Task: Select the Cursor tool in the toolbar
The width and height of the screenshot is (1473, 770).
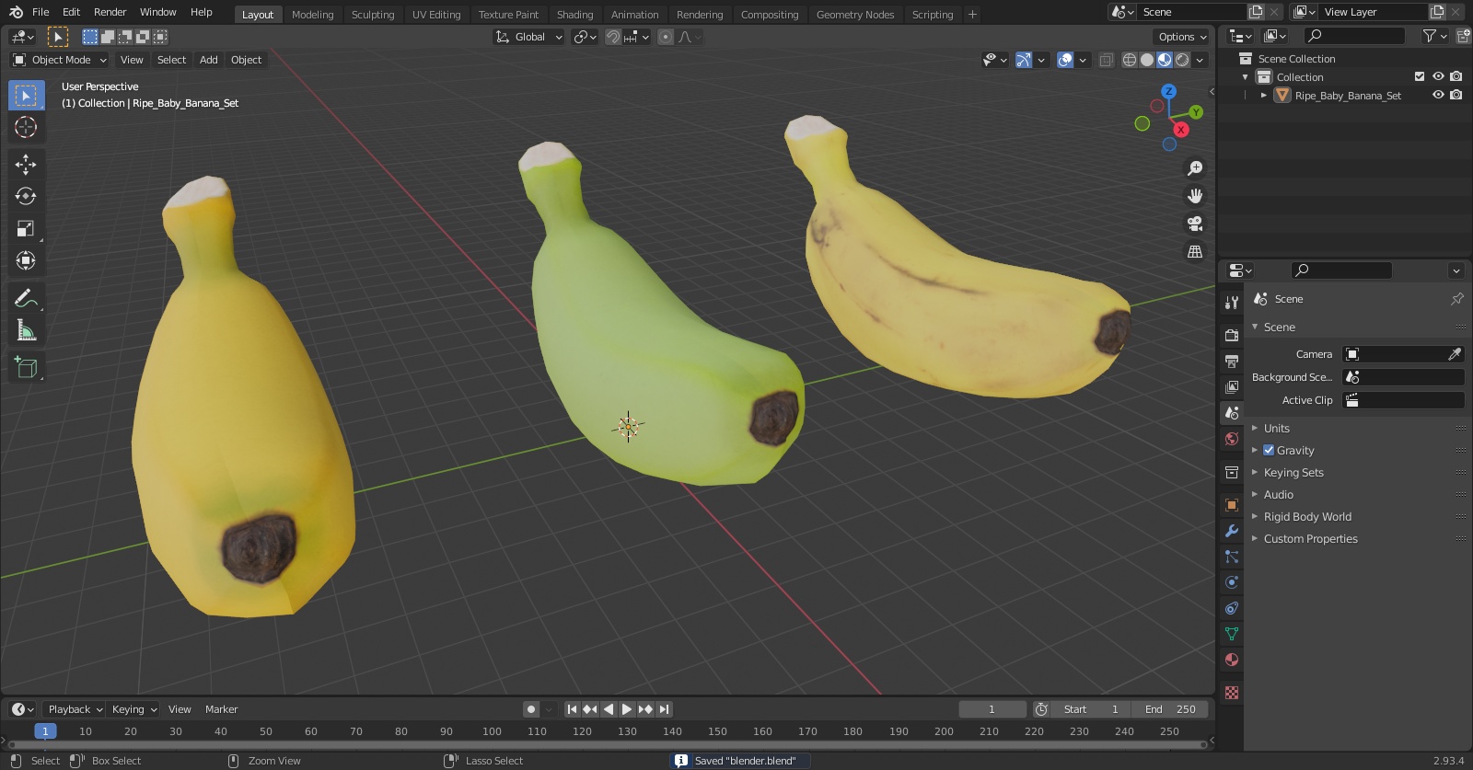Action: [26, 127]
